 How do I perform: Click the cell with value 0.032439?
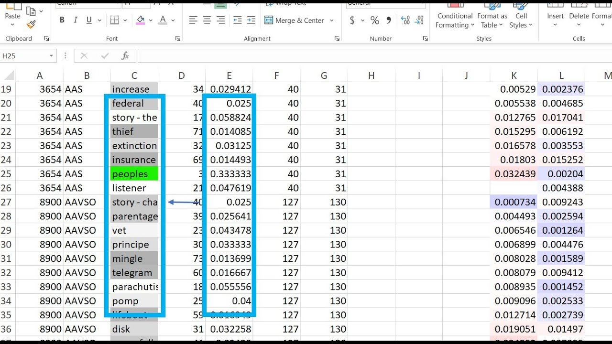pyautogui.click(x=514, y=174)
